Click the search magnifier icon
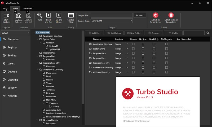 [208, 33]
